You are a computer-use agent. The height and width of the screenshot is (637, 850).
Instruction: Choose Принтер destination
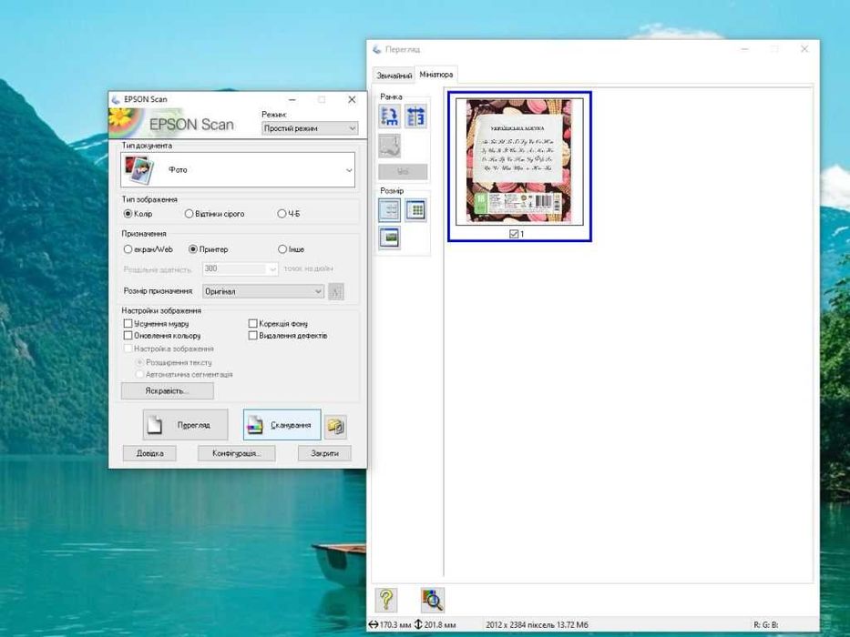pos(208,249)
